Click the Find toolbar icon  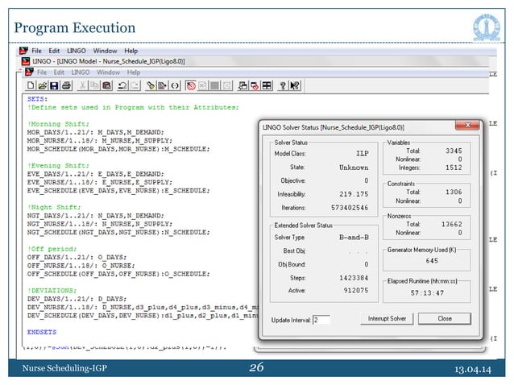click(150, 84)
